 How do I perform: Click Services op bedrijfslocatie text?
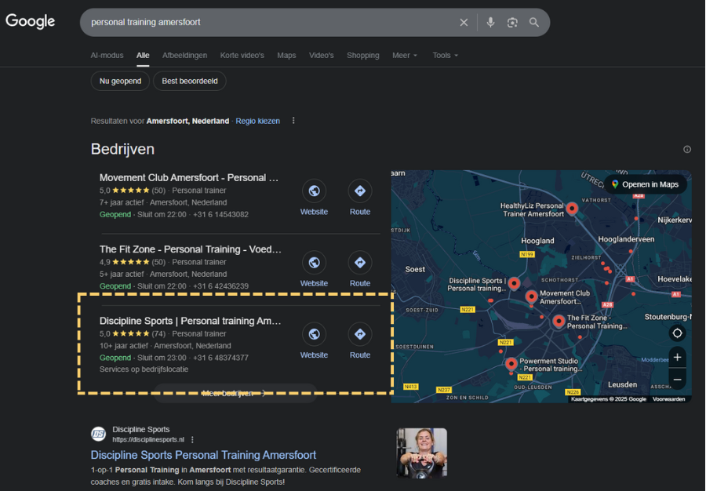click(144, 369)
